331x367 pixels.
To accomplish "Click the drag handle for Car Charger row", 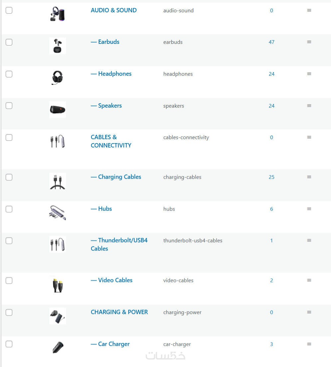I will click(x=309, y=344).
